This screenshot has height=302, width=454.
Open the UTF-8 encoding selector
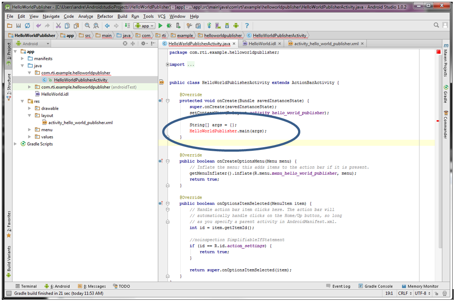[422, 293]
